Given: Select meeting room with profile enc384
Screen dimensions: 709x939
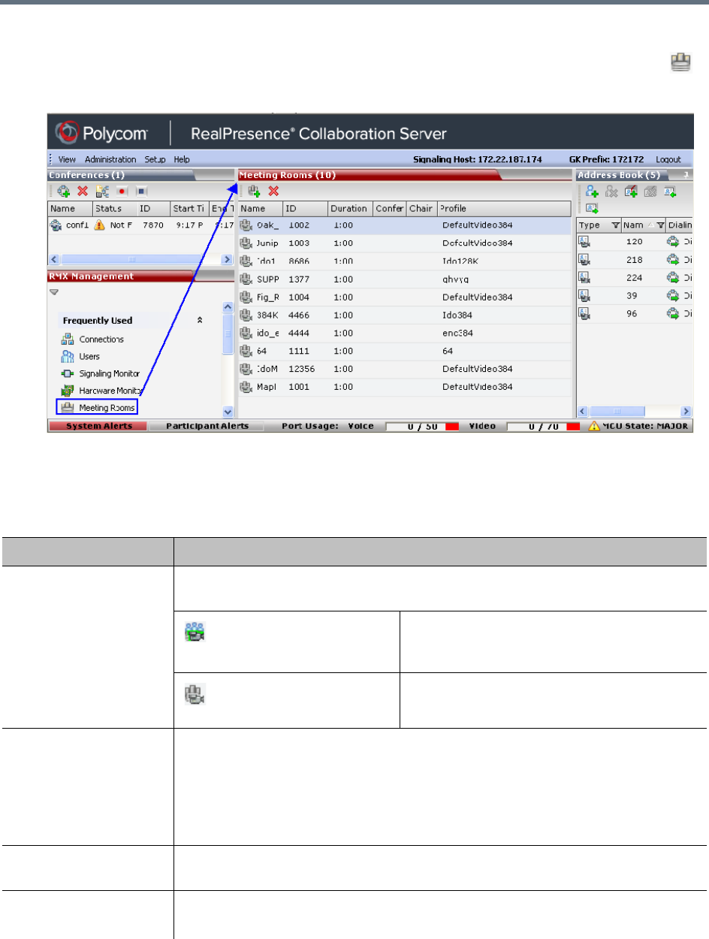Looking at the screenshot, I should click(x=404, y=333).
